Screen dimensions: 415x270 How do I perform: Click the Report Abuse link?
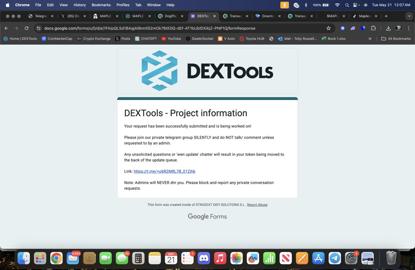pos(257,205)
